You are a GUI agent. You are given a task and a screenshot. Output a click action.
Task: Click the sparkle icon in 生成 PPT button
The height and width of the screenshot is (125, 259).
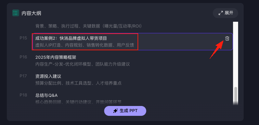click(x=115, y=111)
